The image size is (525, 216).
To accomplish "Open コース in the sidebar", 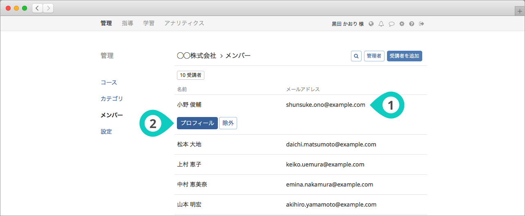I will [109, 83].
